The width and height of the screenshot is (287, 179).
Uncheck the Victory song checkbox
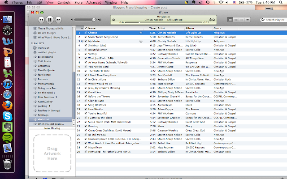[x=86, y=54]
